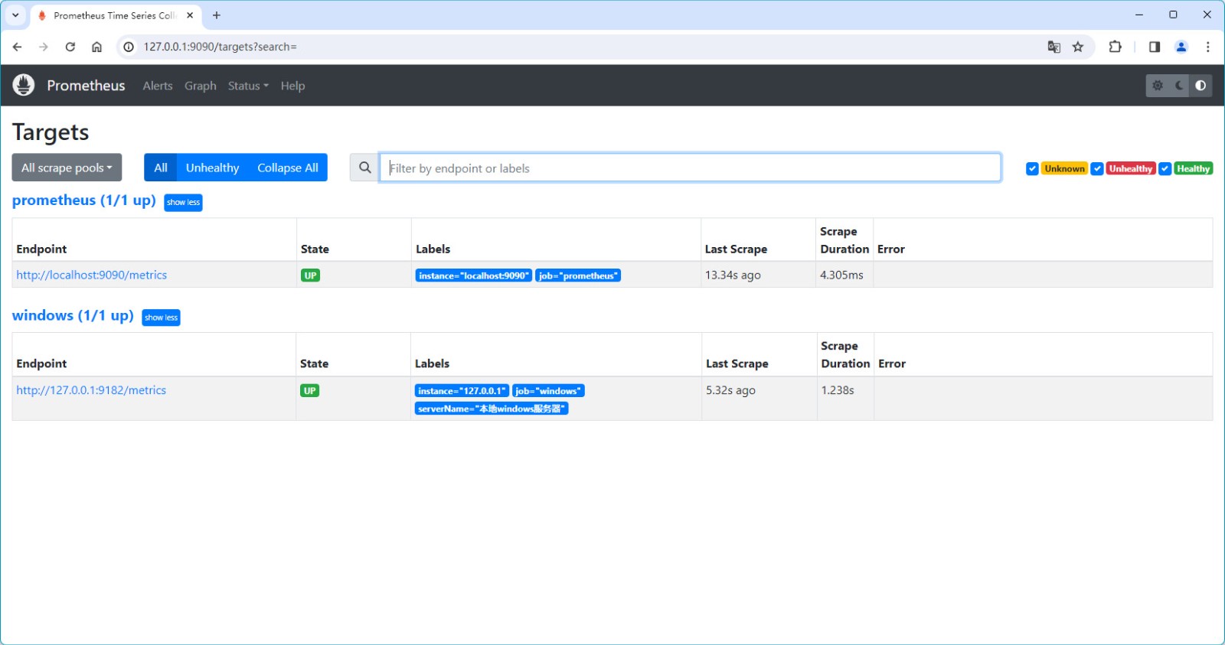Viewport: 1225px width, 645px height.
Task: Open browser home page icon
Action: [96, 47]
